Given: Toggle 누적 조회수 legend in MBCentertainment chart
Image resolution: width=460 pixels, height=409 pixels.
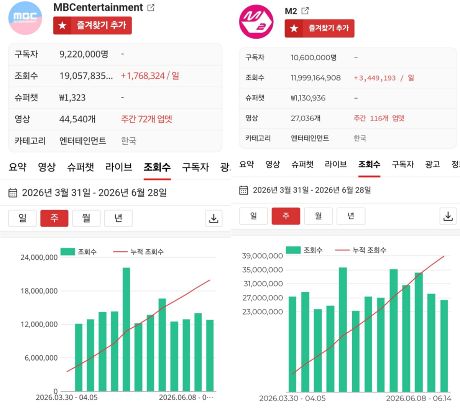Looking at the screenshot, I should [138, 252].
